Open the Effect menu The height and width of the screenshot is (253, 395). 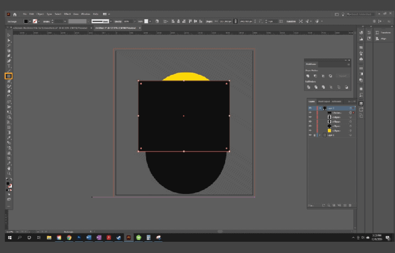67,14
